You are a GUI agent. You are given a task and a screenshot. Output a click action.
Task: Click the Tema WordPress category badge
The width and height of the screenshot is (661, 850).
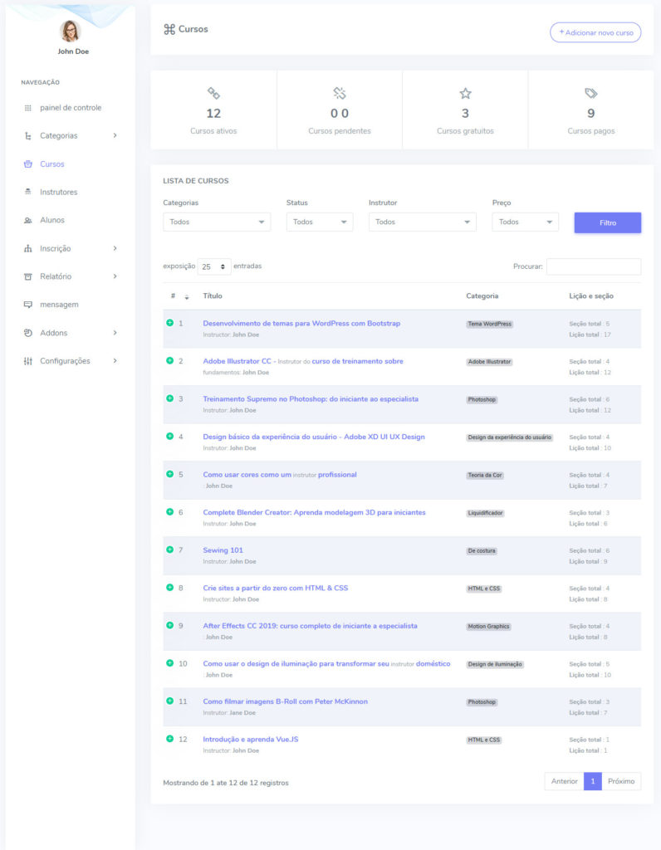(x=490, y=325)
